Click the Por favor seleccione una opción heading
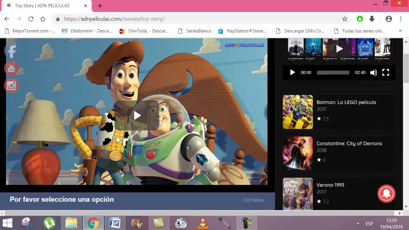The height and width of the screenshot is (230, 409). (62, 199)
